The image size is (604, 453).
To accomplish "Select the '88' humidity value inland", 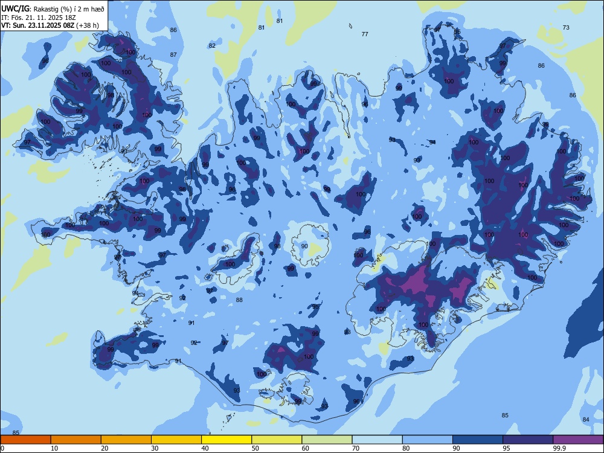I will (x=239, y=300).
